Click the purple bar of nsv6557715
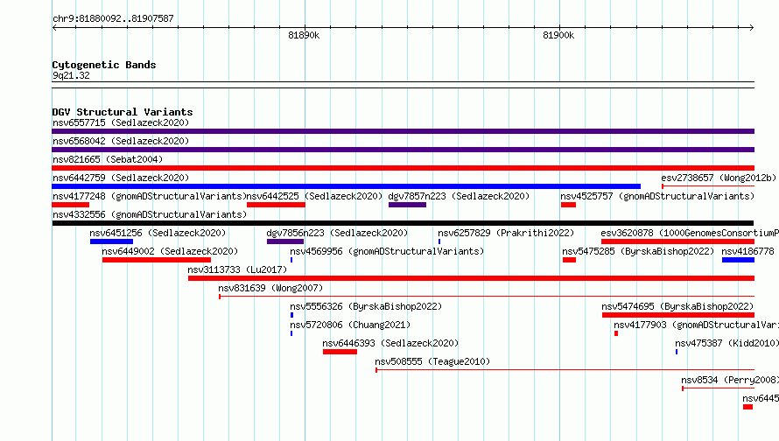Viewport: 779px width, 441px height. 404,131
